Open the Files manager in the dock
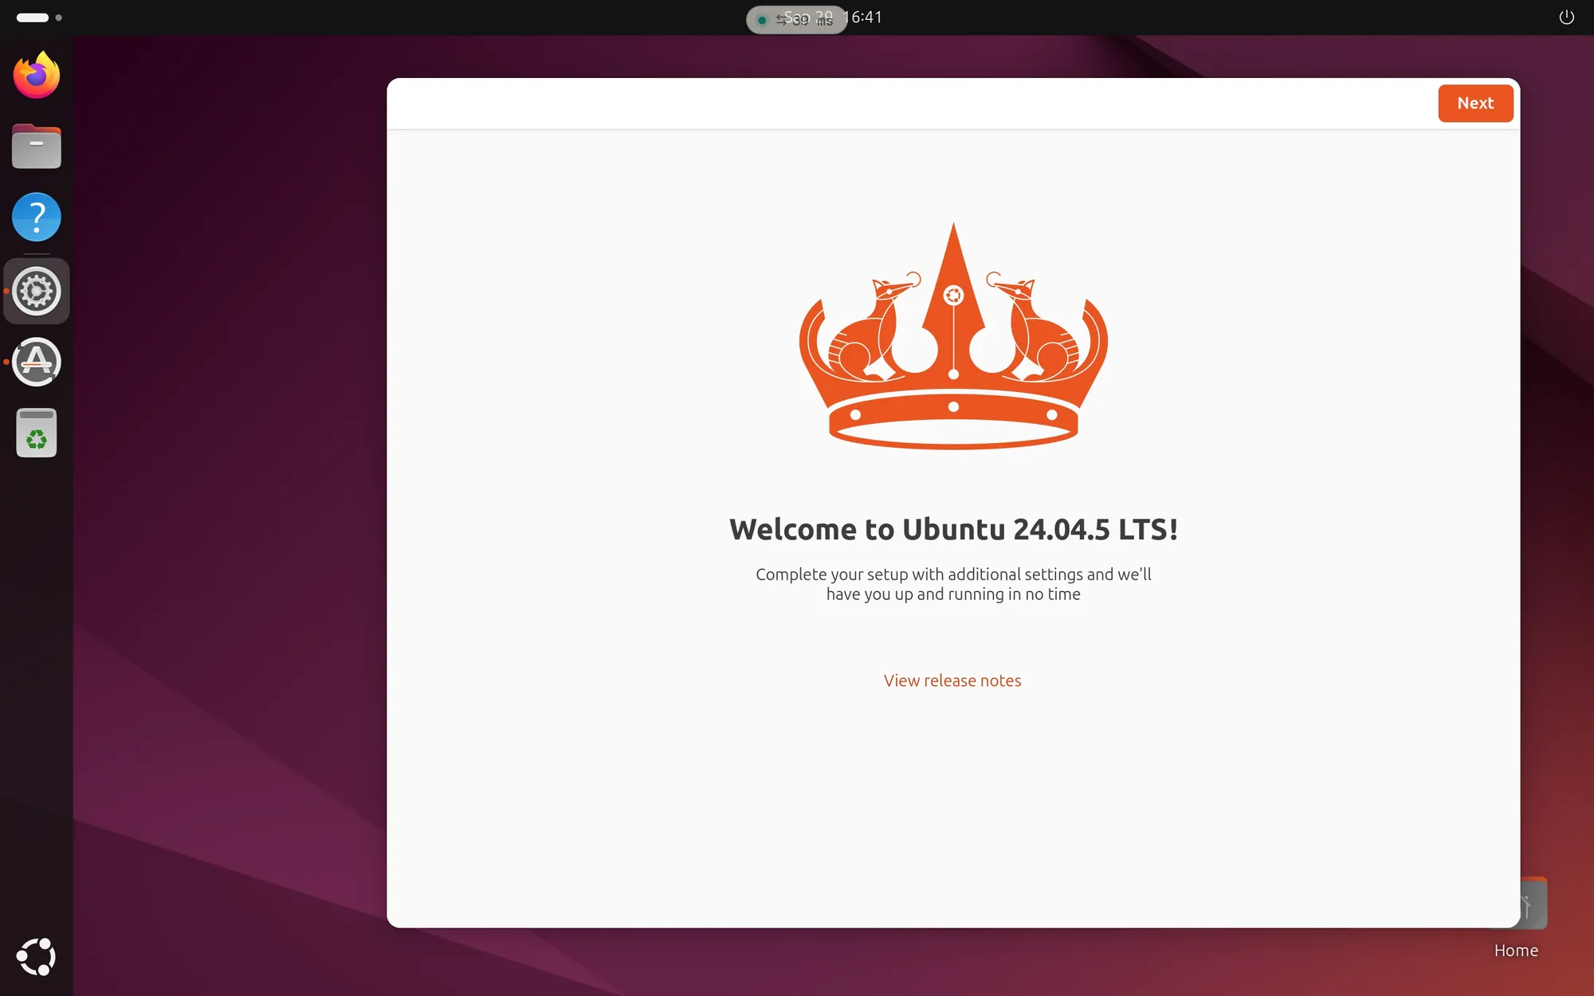 point(37,147)
